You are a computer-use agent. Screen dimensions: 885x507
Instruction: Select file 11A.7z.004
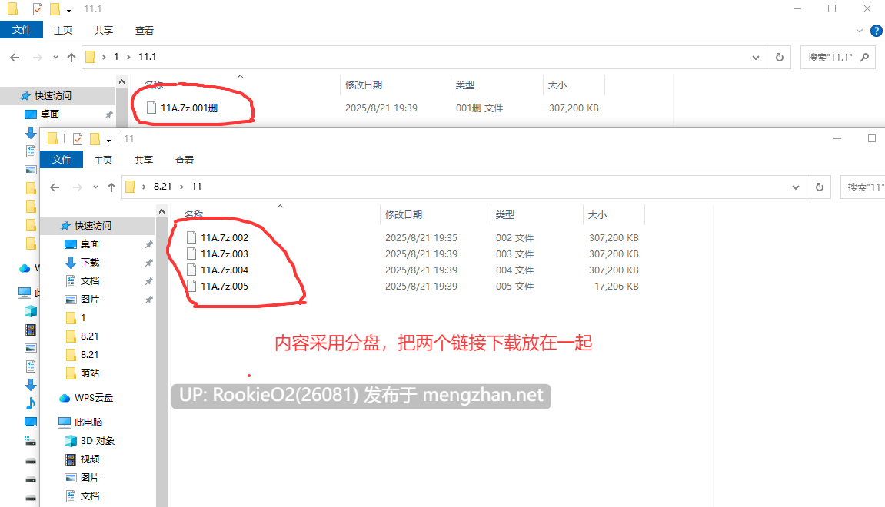click(225, 270)
